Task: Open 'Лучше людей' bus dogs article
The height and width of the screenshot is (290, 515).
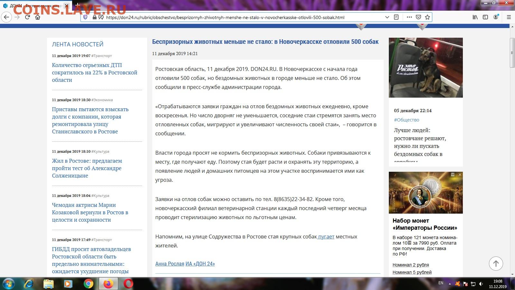Action: [420, 144]
